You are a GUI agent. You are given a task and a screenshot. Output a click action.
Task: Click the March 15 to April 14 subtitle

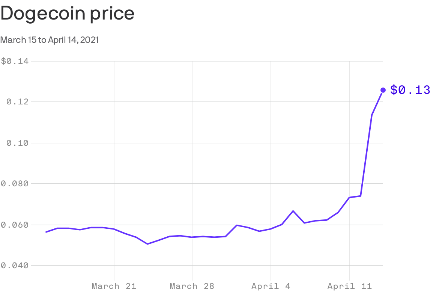[x=49, y=40]
